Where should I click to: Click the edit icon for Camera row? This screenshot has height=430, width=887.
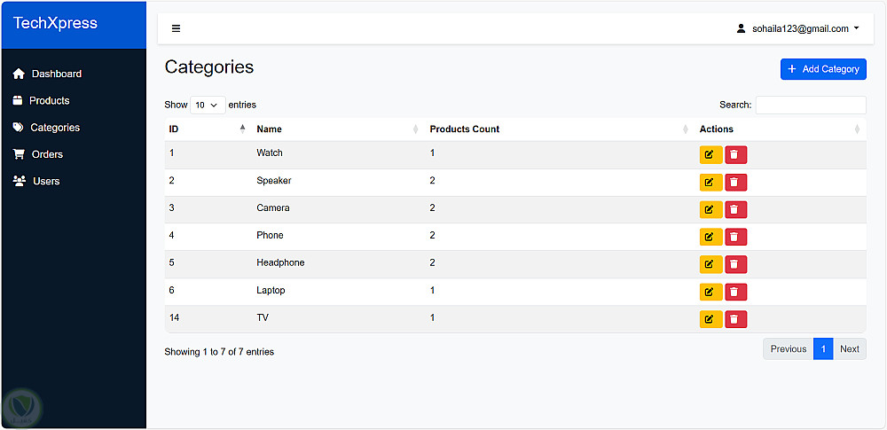[710, 210]
